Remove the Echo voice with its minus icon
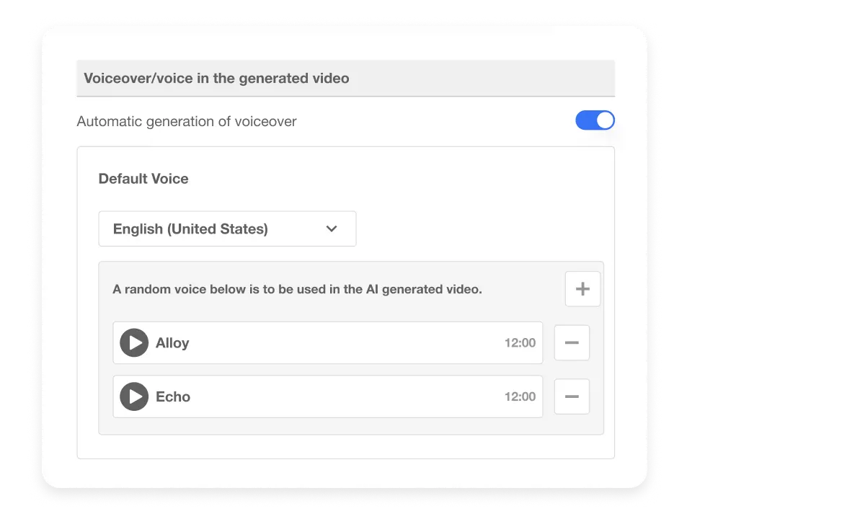Screen dimensions: 865x519 [572, 396]
